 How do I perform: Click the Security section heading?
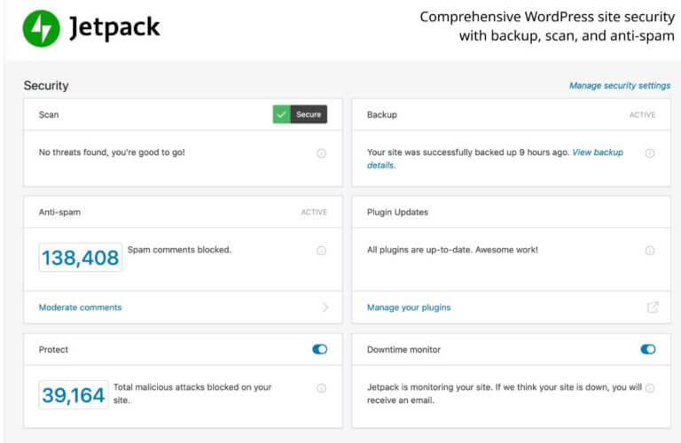46,85
